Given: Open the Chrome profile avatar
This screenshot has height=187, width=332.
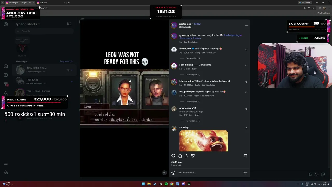Looking at the screenshot, I should click(324, 8).
